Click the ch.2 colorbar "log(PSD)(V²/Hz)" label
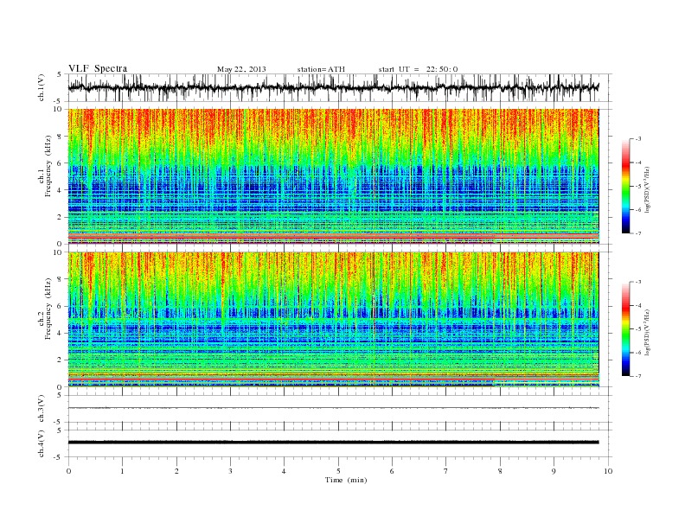 (648, 332)
